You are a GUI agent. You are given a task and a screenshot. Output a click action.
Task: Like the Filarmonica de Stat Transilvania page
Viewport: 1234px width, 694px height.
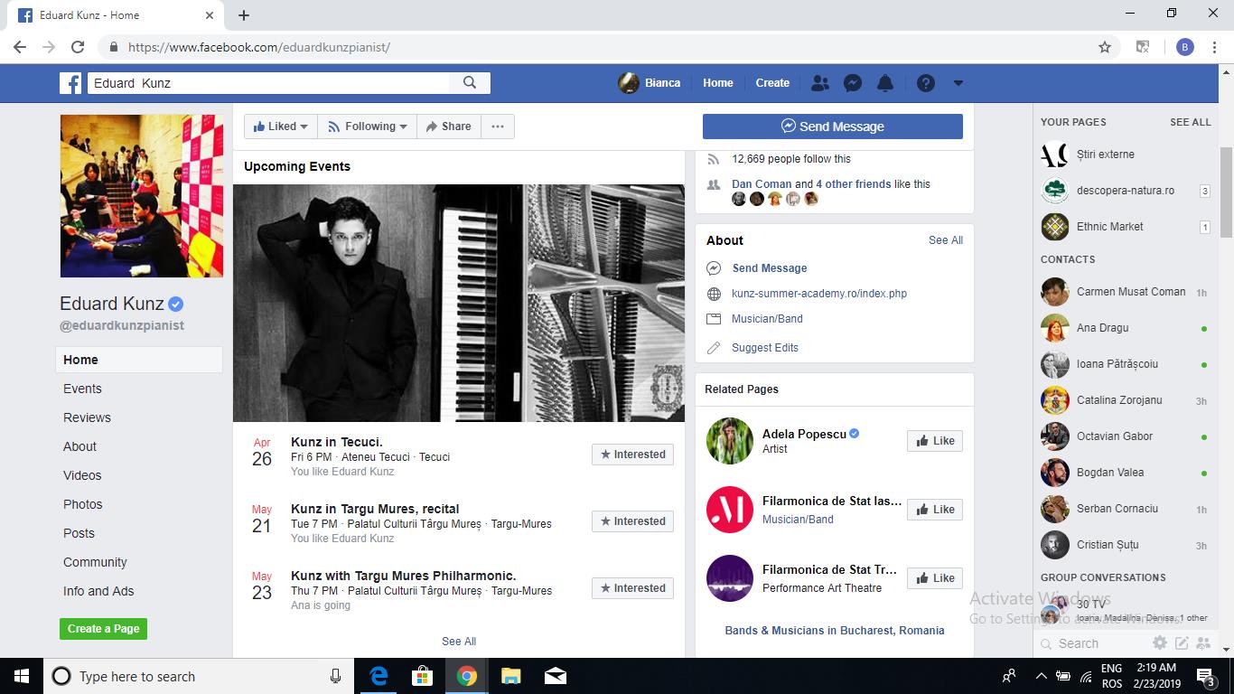(x=935, y=578)
